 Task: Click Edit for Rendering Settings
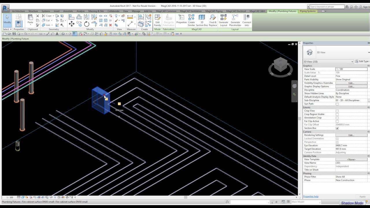click(351, 135)
